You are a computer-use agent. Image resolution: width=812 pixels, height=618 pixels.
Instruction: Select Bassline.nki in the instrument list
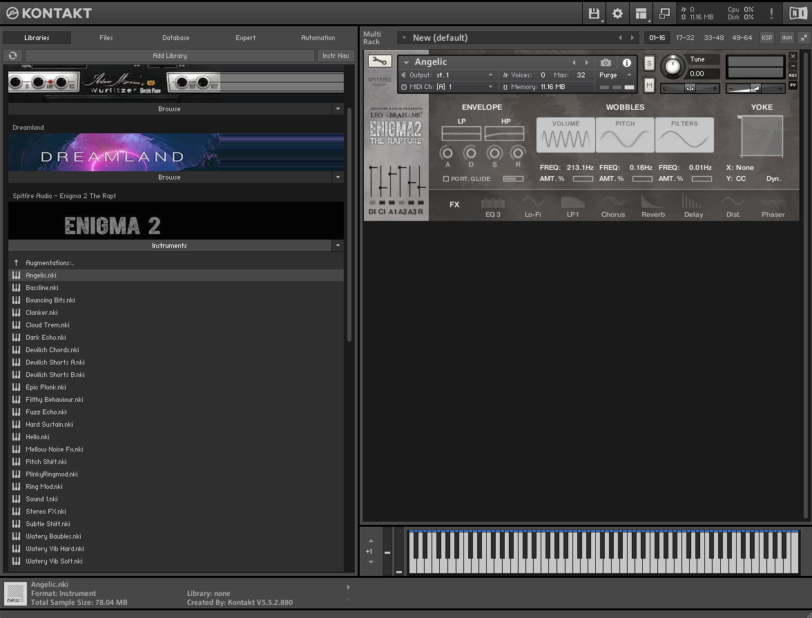point(176,287)
